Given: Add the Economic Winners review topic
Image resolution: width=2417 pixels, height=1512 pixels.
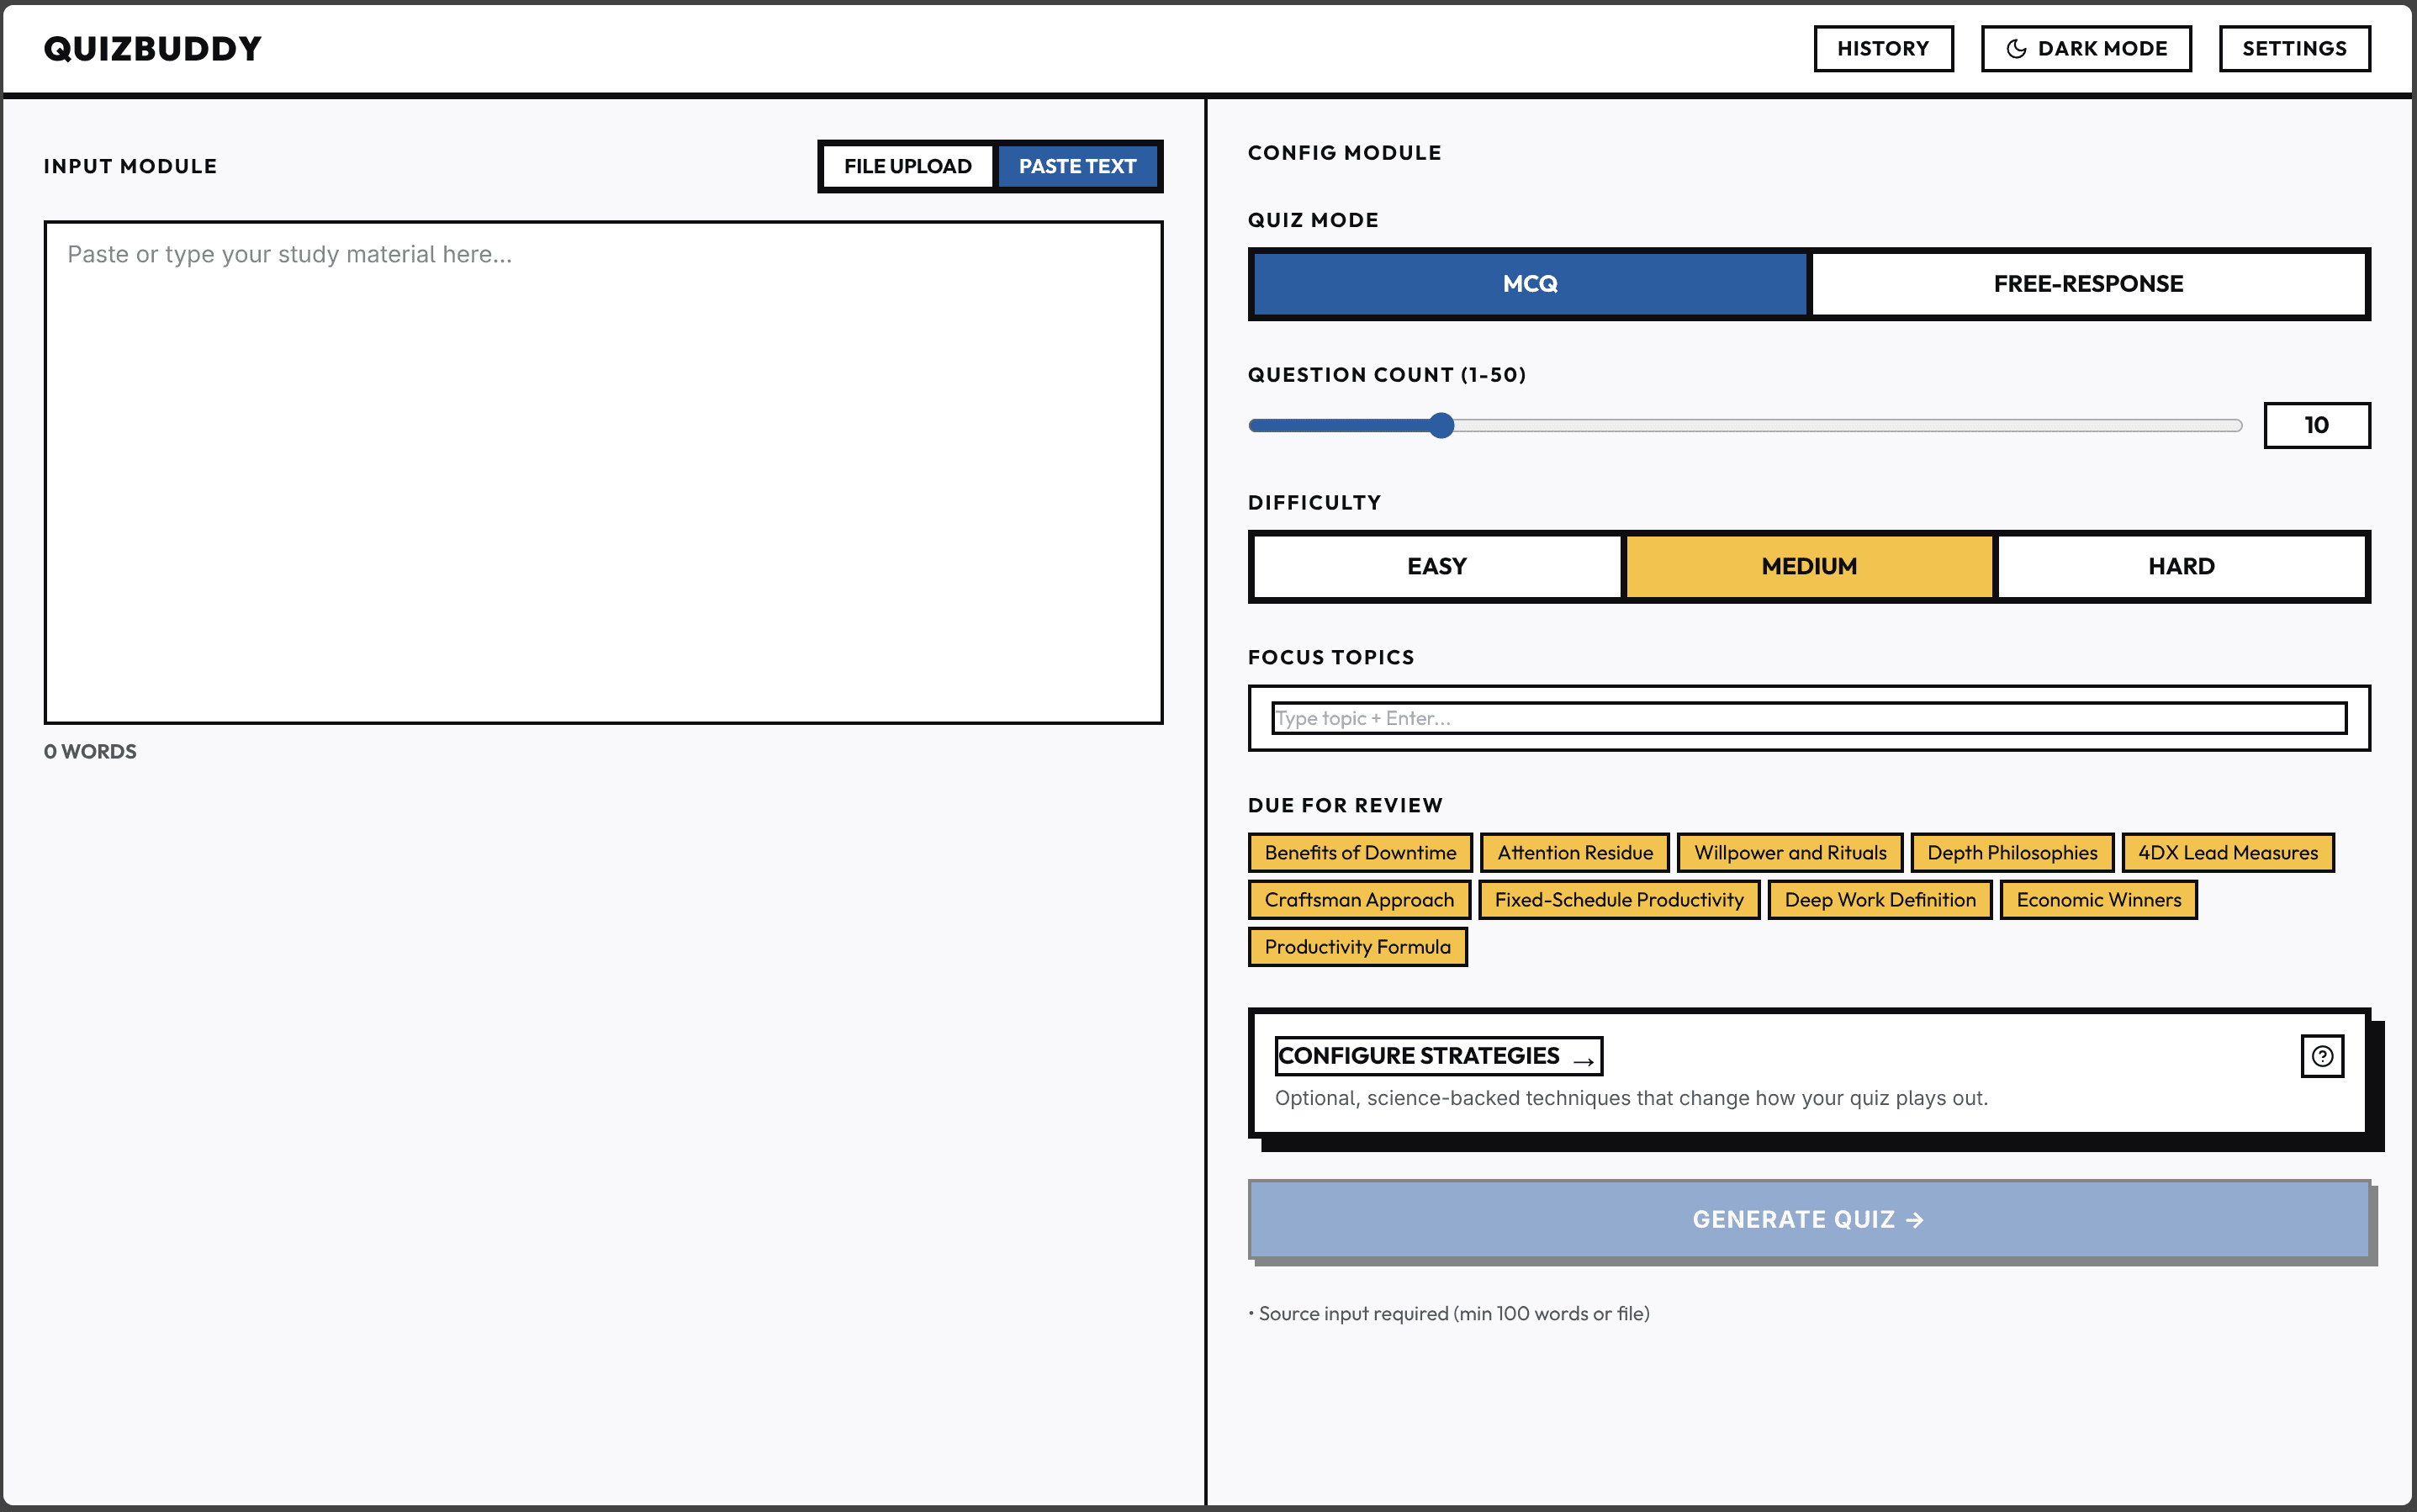Looking at the screenshot, I should click(2099, 900).
